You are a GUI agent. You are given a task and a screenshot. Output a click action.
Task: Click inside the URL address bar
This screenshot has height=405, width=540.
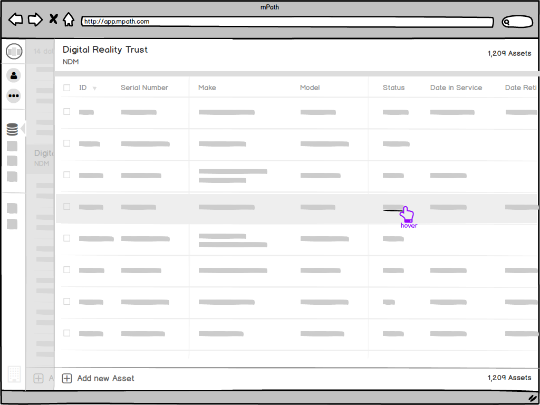click(287, 22)
